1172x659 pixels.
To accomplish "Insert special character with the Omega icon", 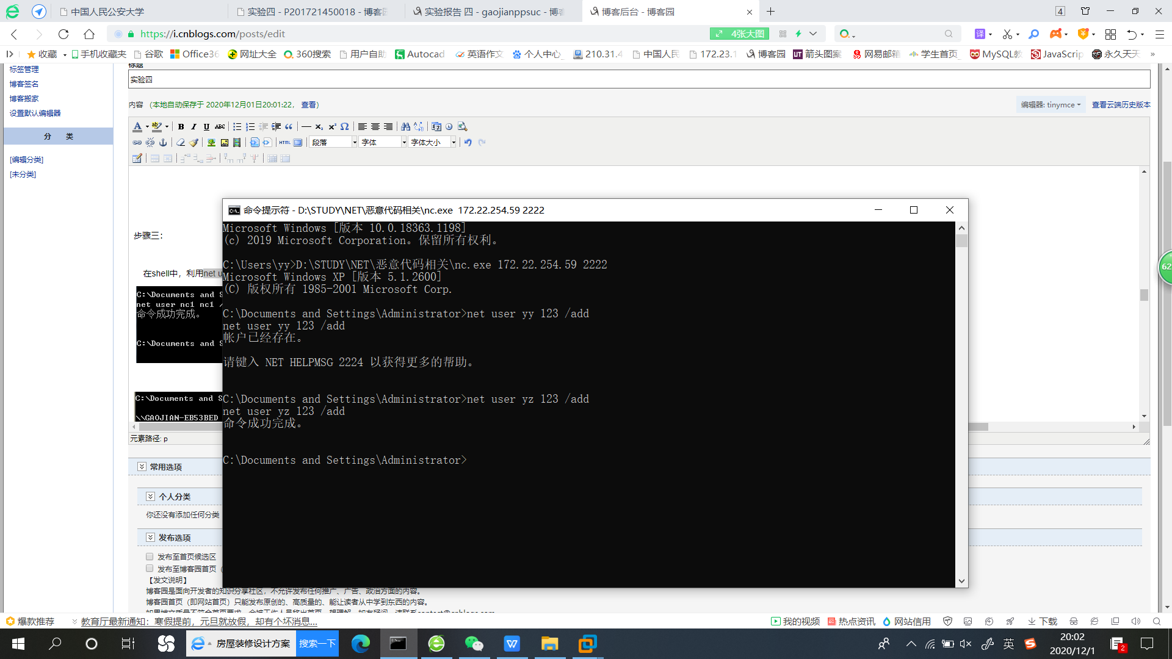I will click(345, 127).
